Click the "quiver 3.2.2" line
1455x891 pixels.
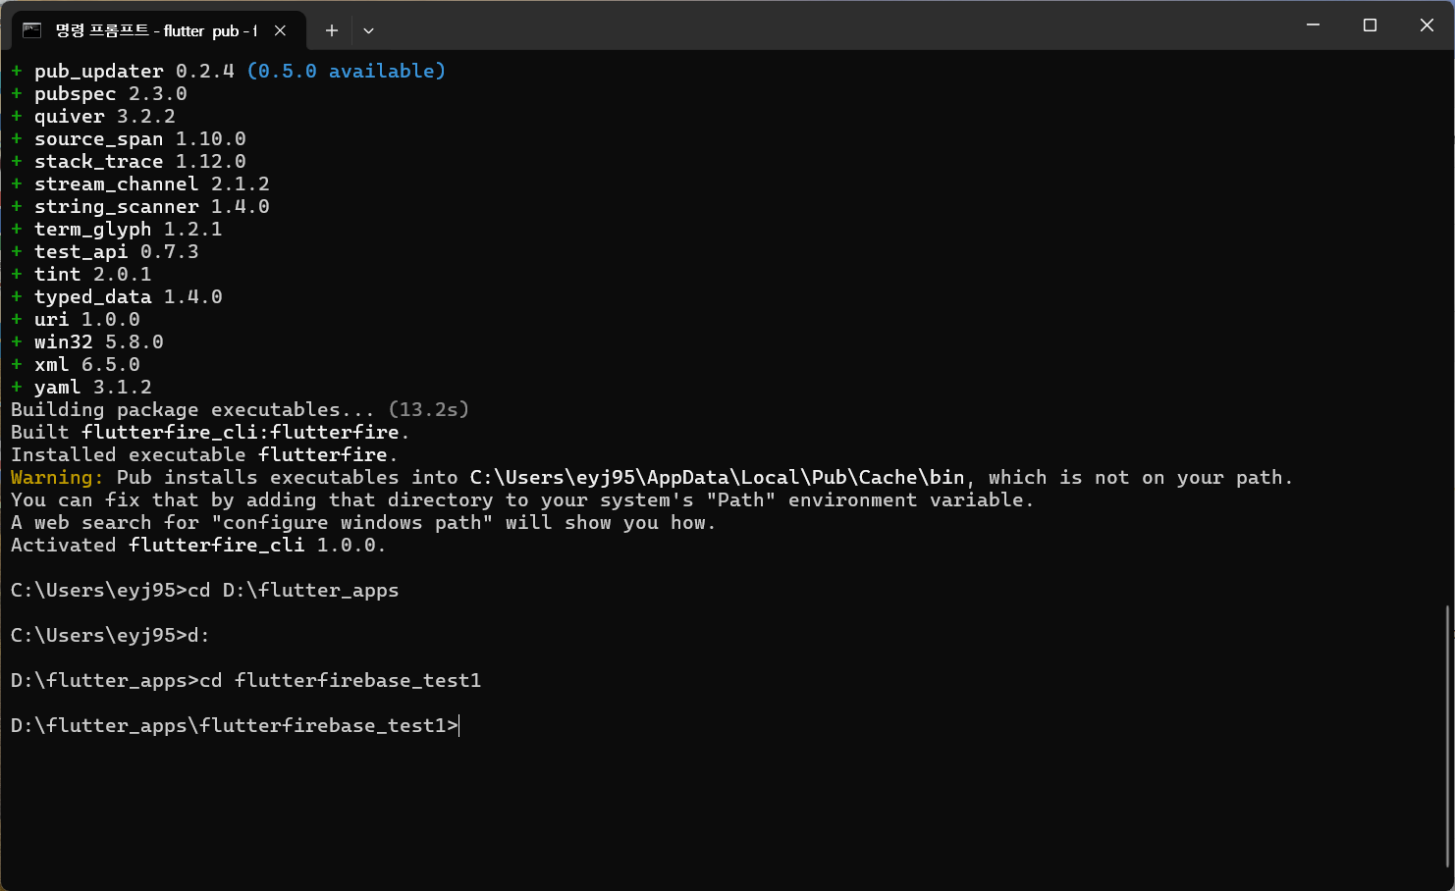93,116
